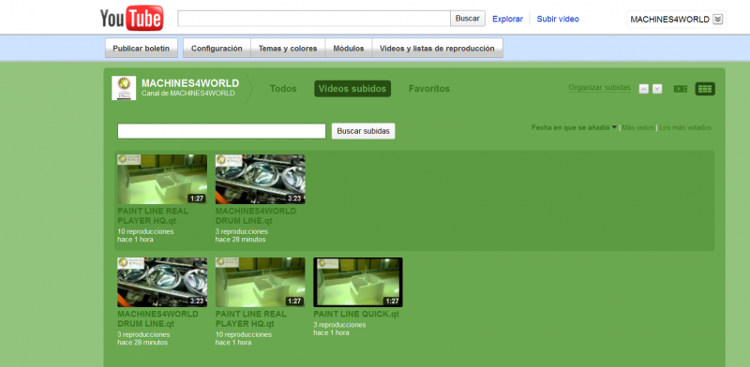Click the down arrow next to Organizar subidas
This screenshot has width=750, height=367.
[x=657, y=89]
